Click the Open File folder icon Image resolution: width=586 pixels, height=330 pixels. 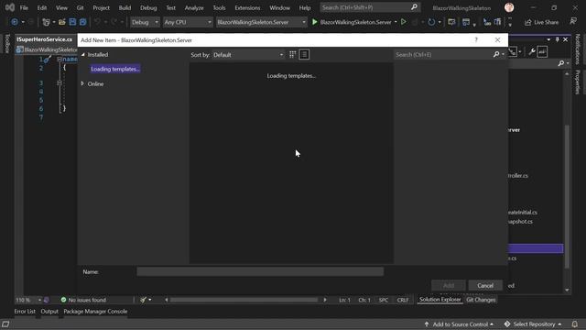coord(62,22)
